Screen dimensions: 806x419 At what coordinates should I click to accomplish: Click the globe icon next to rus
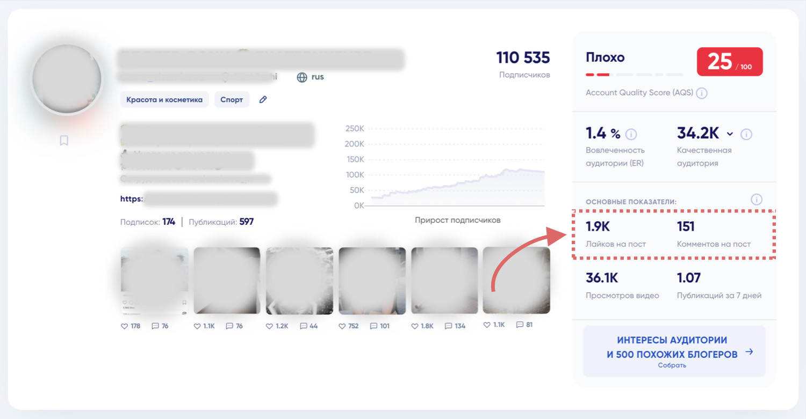pyautogui.click(x=302, y=77)
